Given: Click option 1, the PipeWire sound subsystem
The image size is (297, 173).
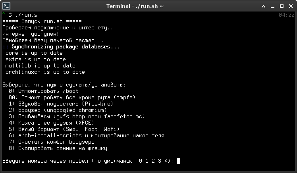Looking at the screenshot, I should 61,104.
